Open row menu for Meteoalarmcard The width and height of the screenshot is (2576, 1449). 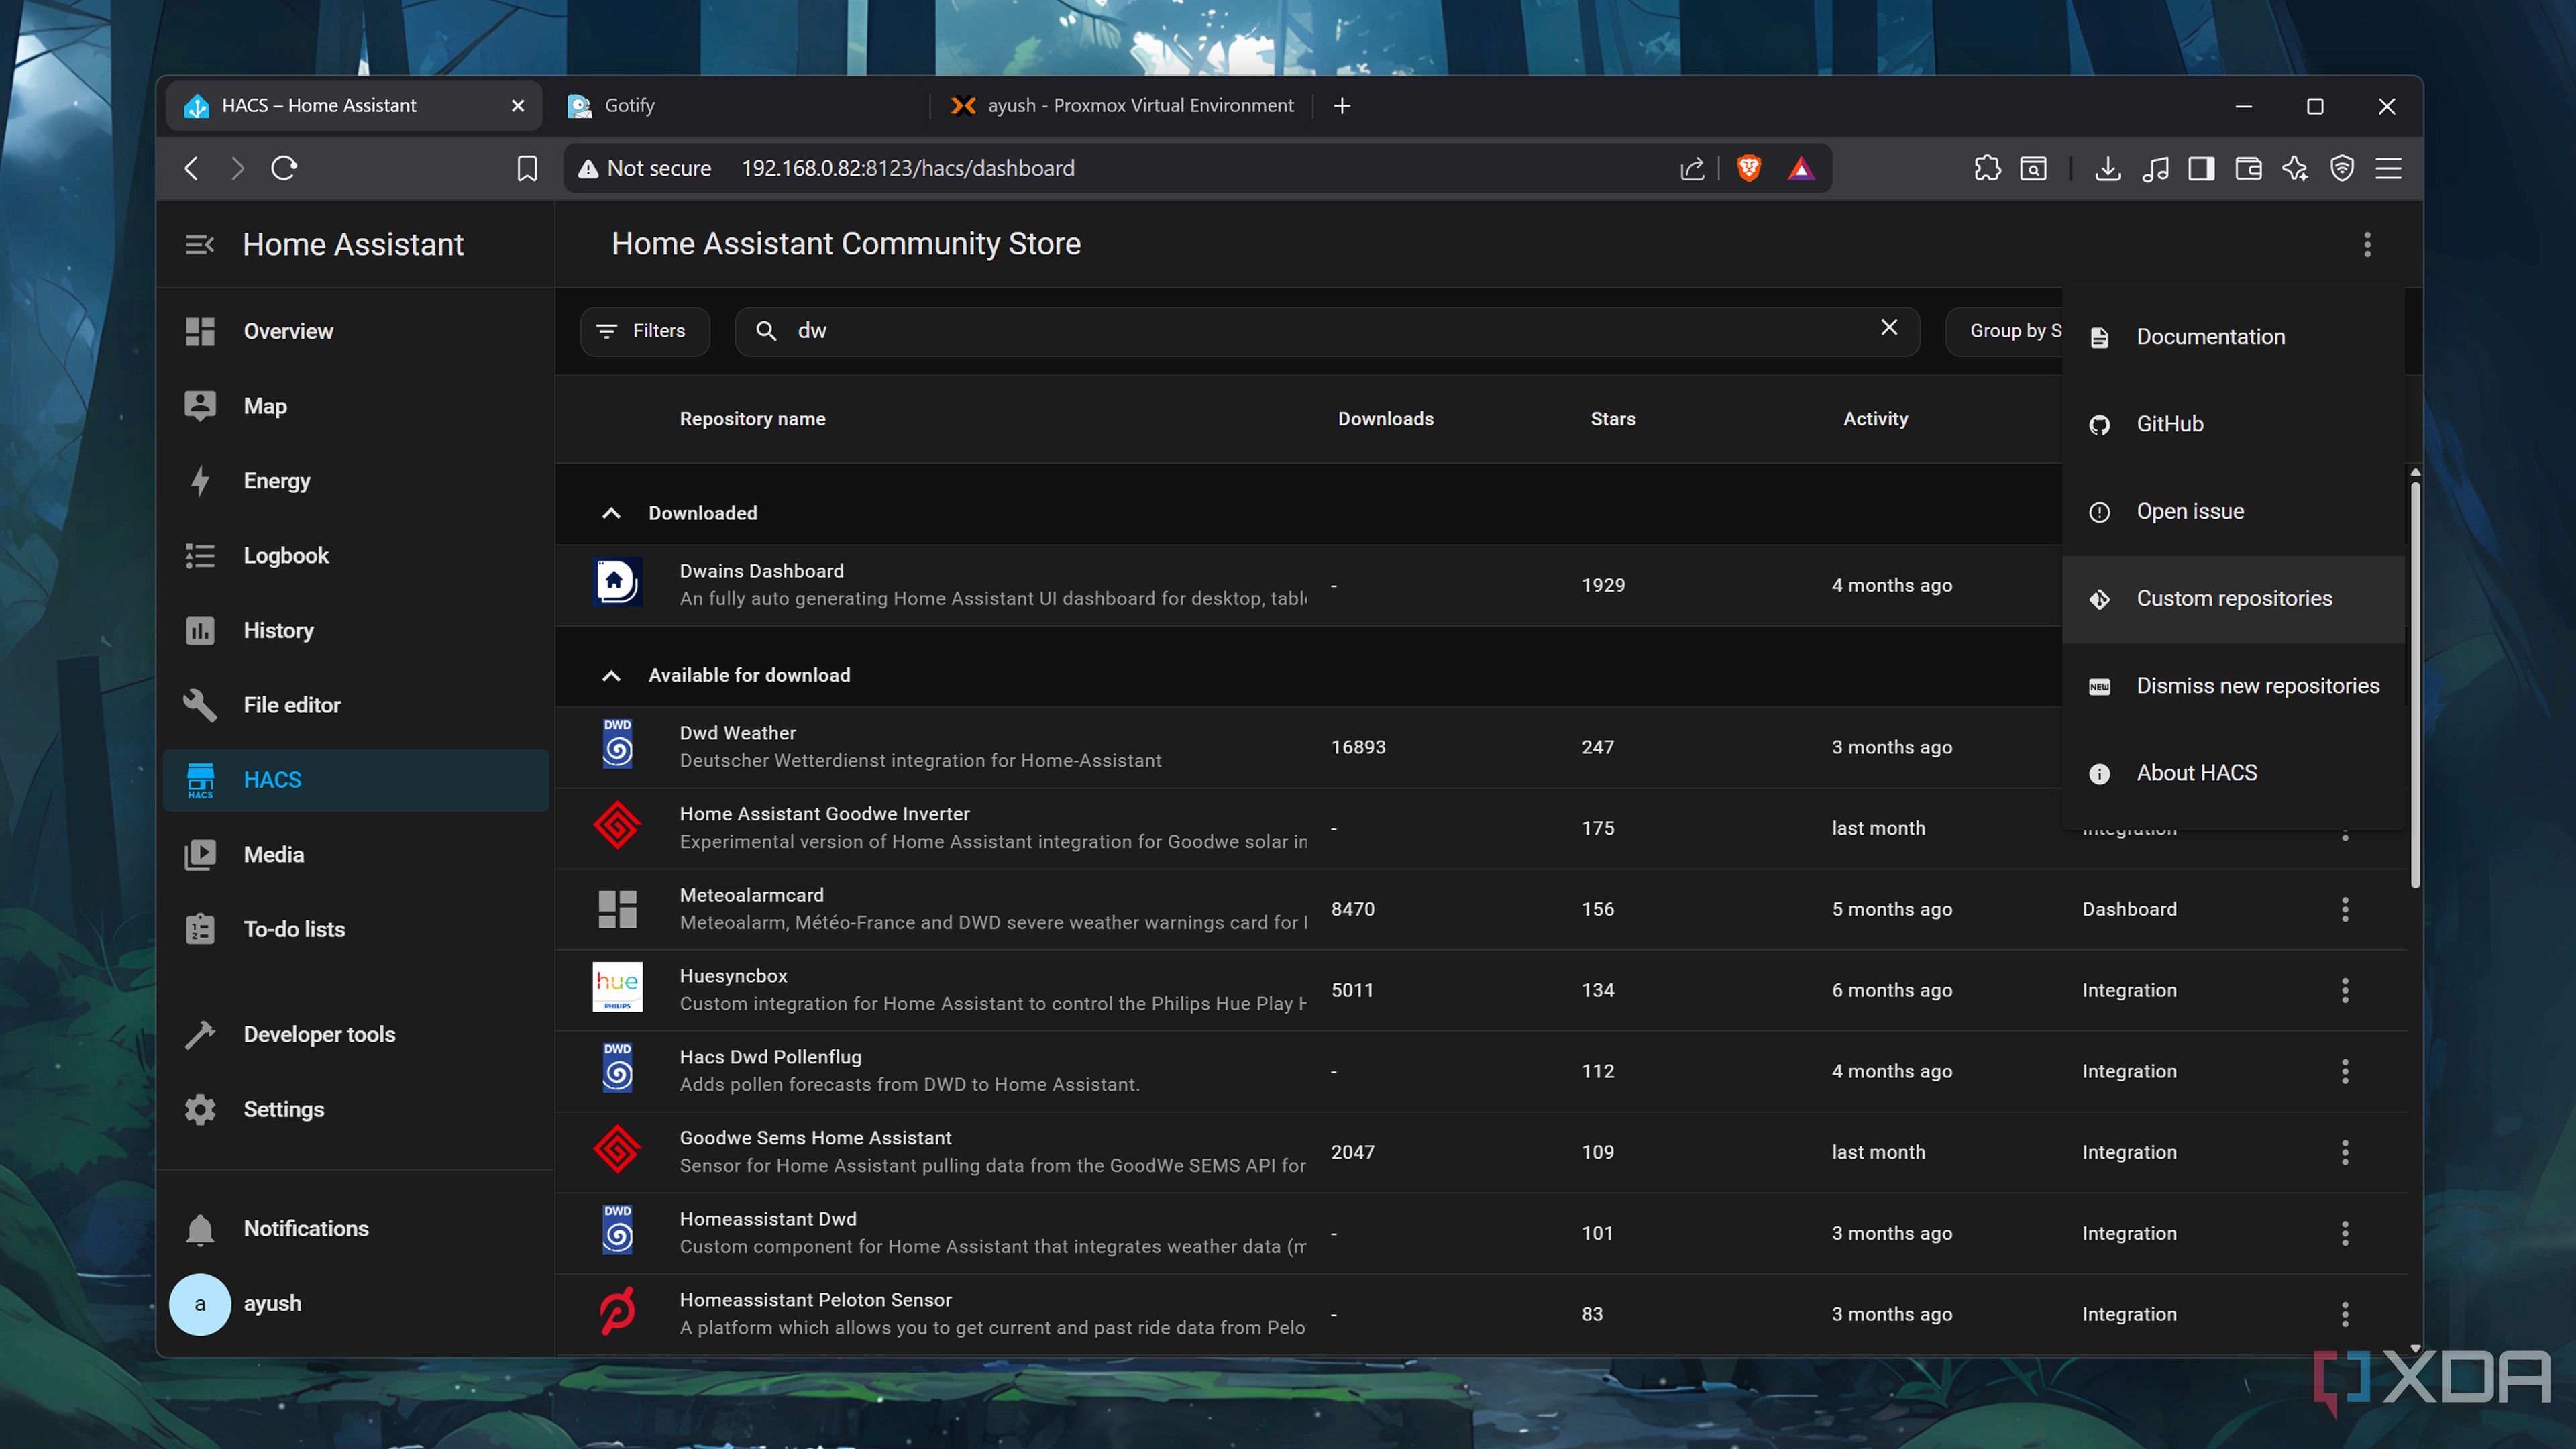2345,909
